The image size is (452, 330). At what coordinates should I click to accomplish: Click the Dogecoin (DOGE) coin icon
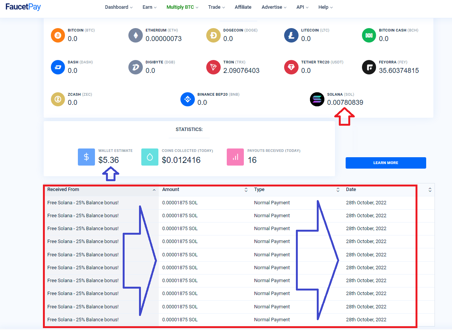213,35
